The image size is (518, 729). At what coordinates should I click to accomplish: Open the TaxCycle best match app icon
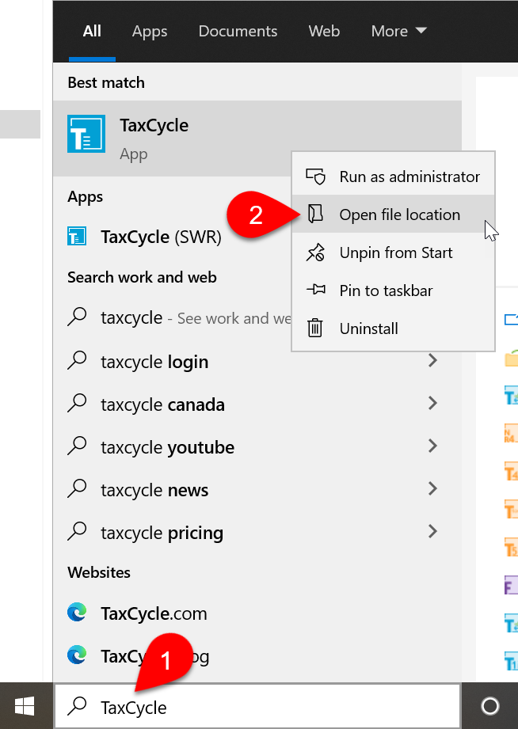pyautogui.click(x=86, y=134)
